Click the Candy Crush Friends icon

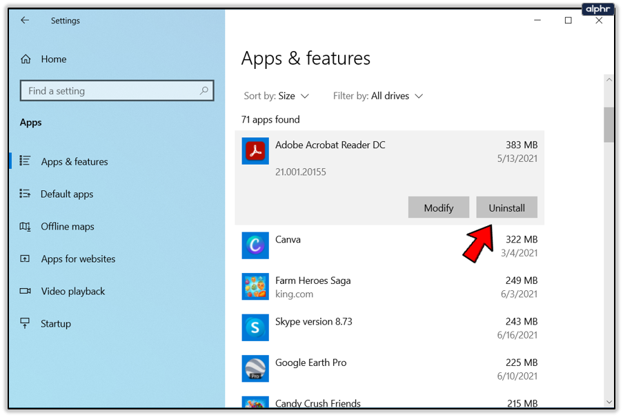point(255,402)
